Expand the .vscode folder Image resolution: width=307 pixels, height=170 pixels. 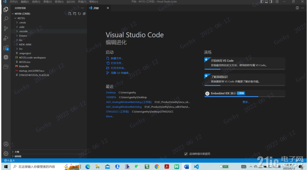pyautogui.click(x=49, y=31)
